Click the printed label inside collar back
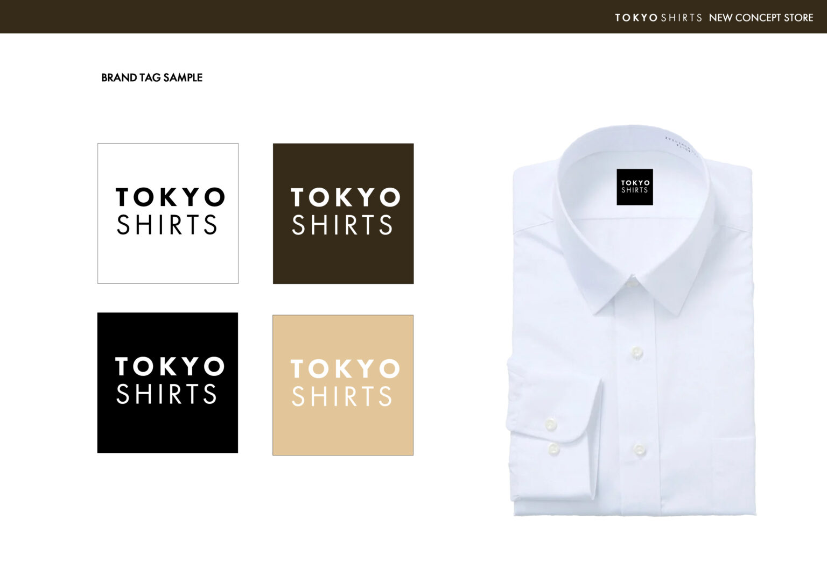Image resolution: width=827 pixels, height=584 pixels. (x=682, y=146)
